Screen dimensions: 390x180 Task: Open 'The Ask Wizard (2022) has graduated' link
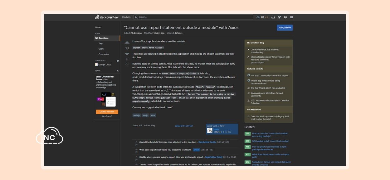(x=268, y=88)
